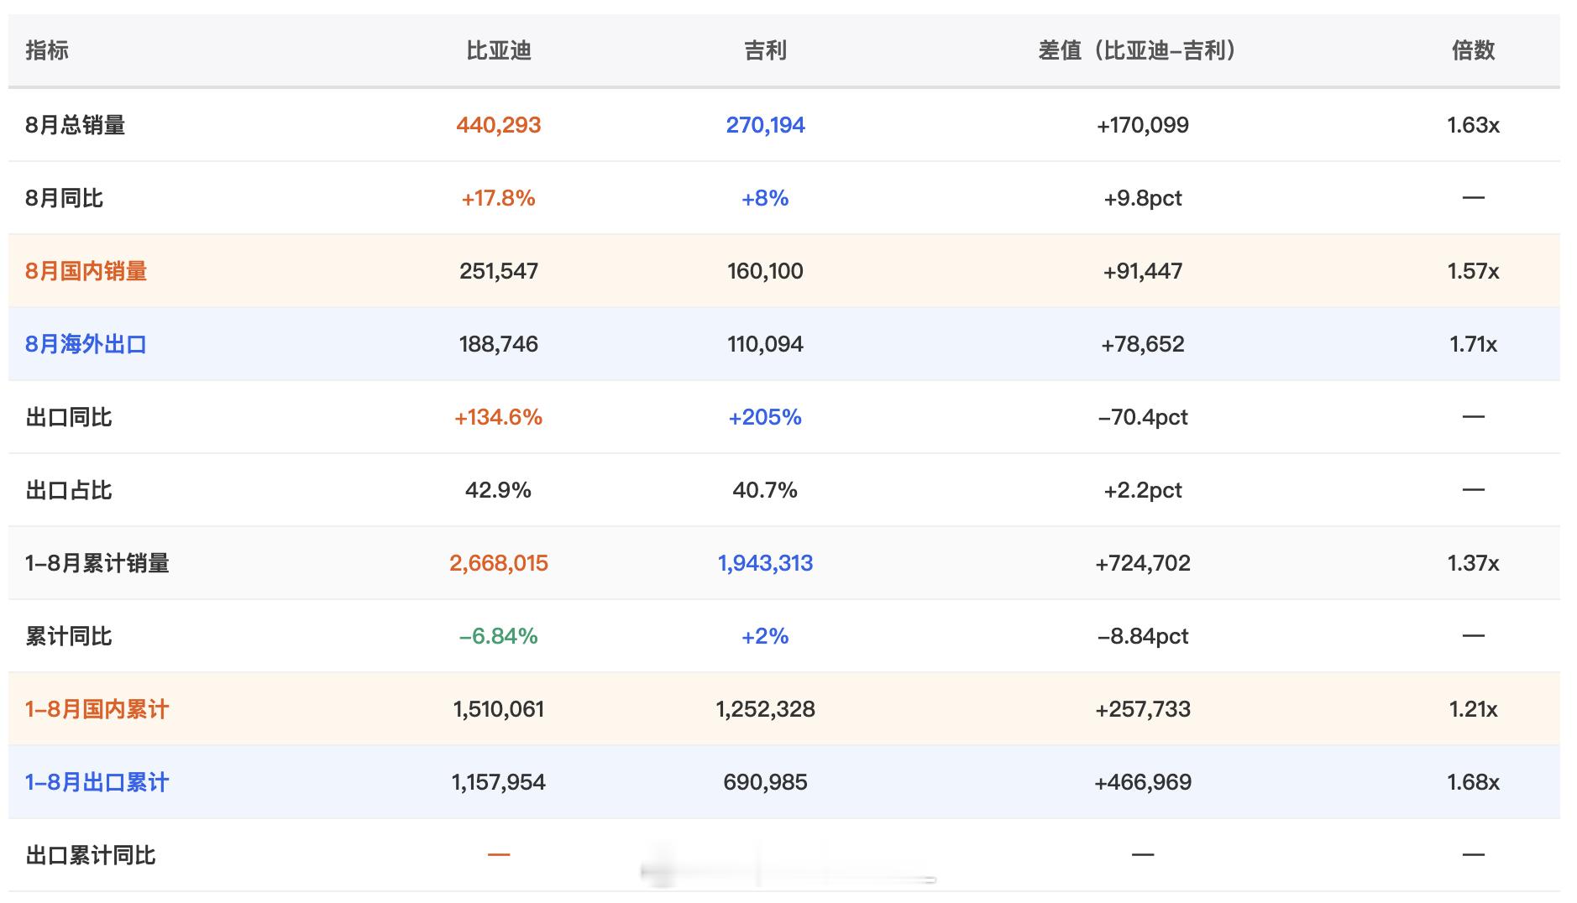Click the +2.2pct difference cell
The width and height of the screenshot is (1577, 903).
tap(1142, 490)
